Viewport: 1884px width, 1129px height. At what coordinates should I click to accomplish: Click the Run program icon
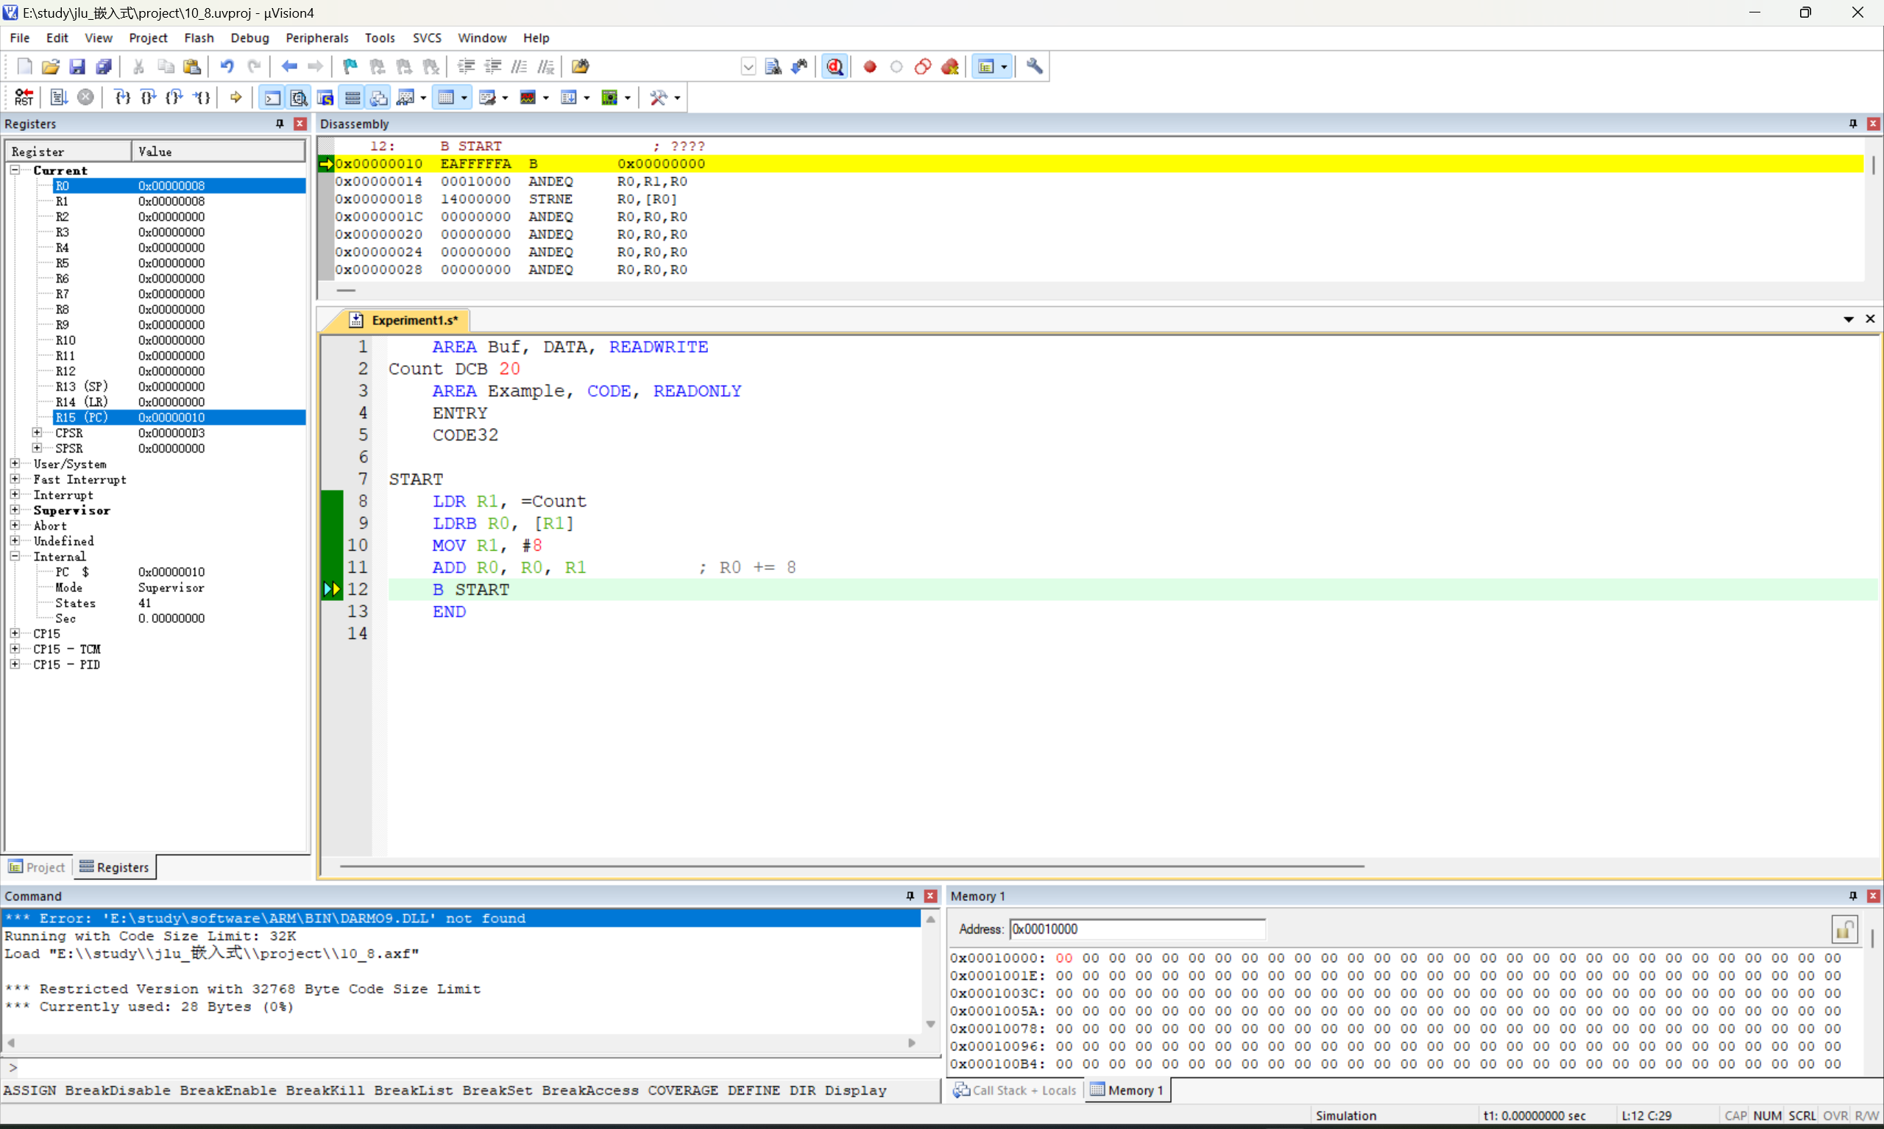click(60, 97)
